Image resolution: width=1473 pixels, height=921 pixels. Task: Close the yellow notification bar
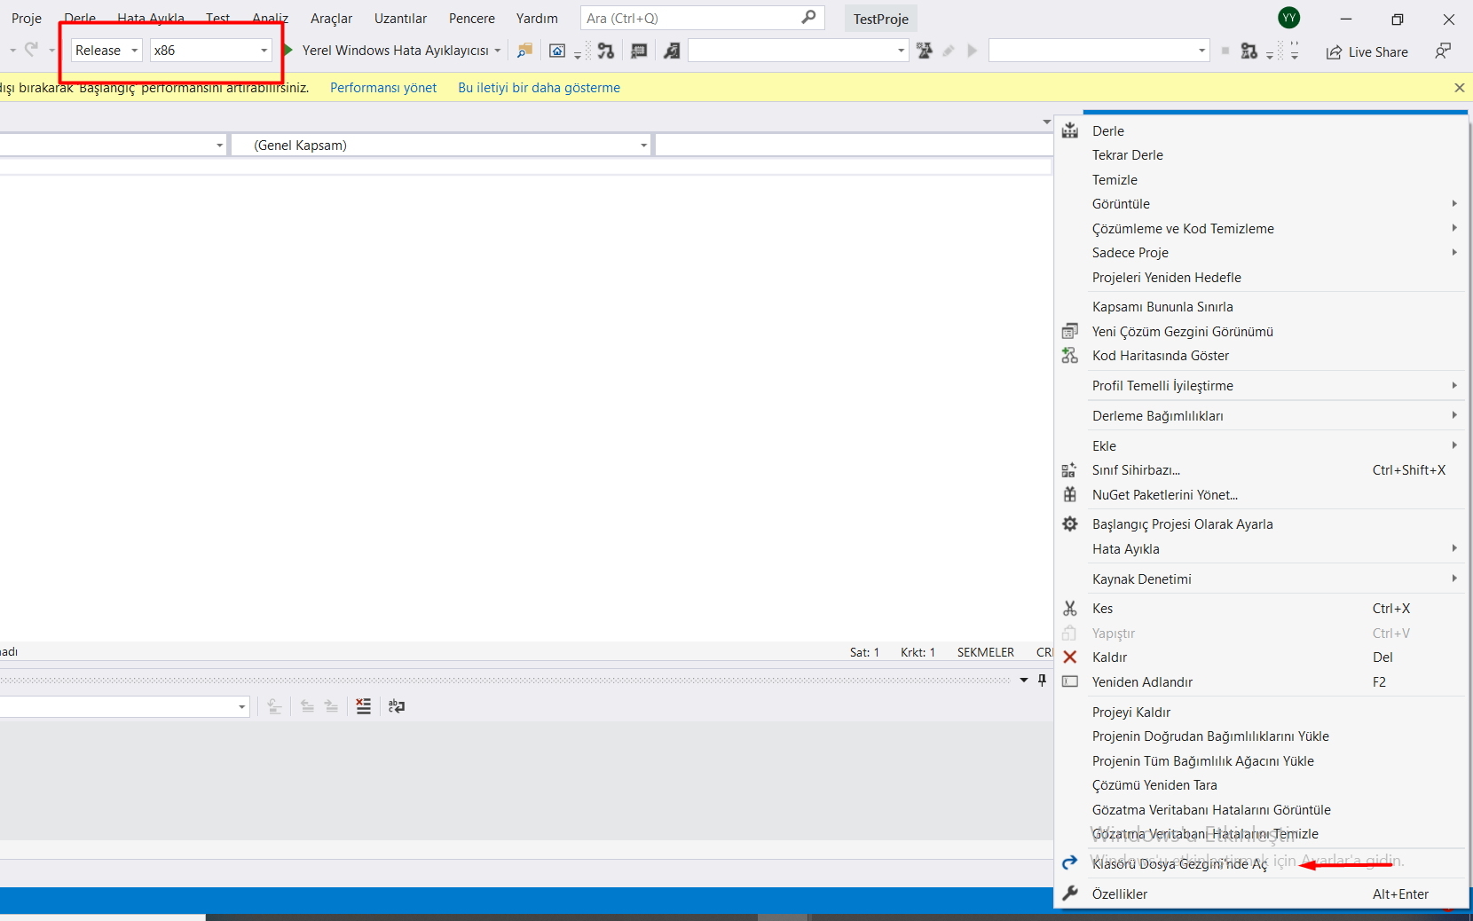[1460, 88]
